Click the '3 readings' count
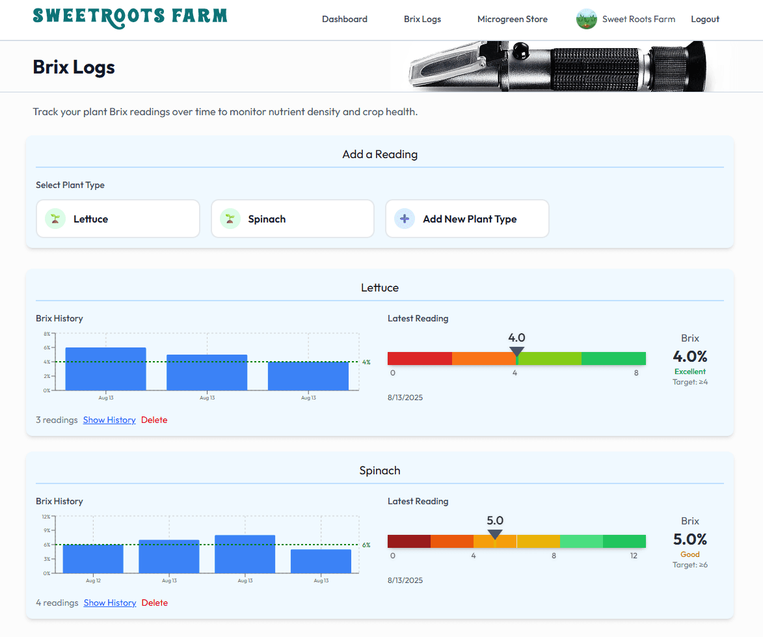Screen dimensions: 763x637 [57, 420]
